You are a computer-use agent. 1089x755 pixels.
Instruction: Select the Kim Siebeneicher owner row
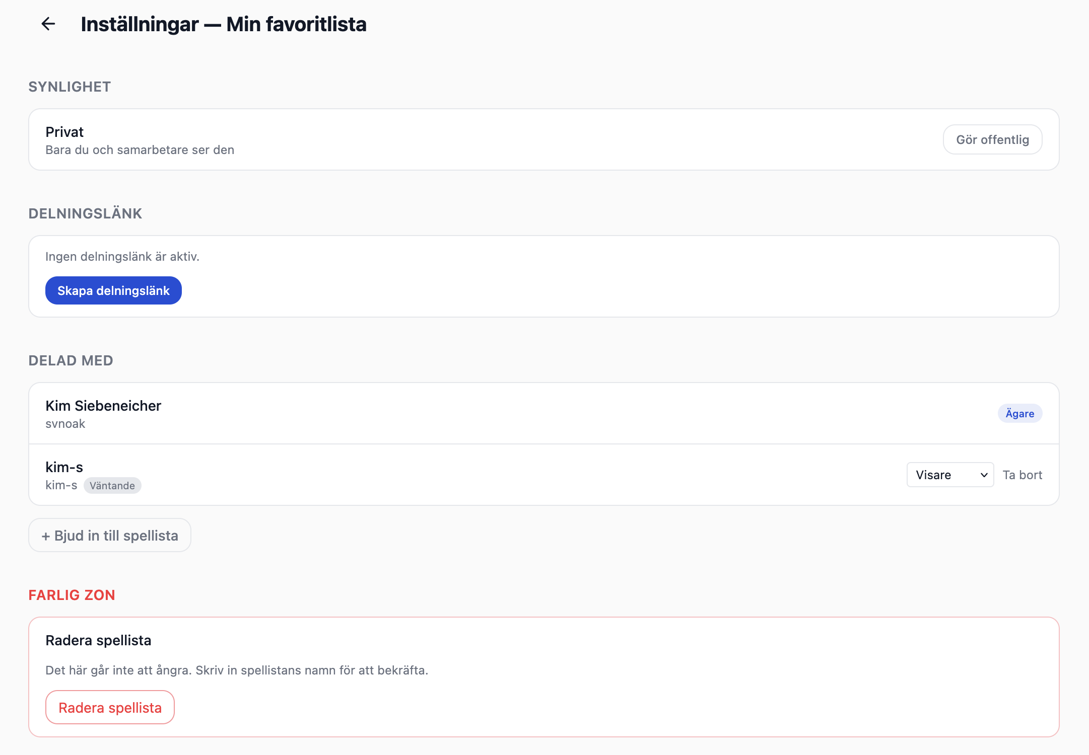coord(544,413)
